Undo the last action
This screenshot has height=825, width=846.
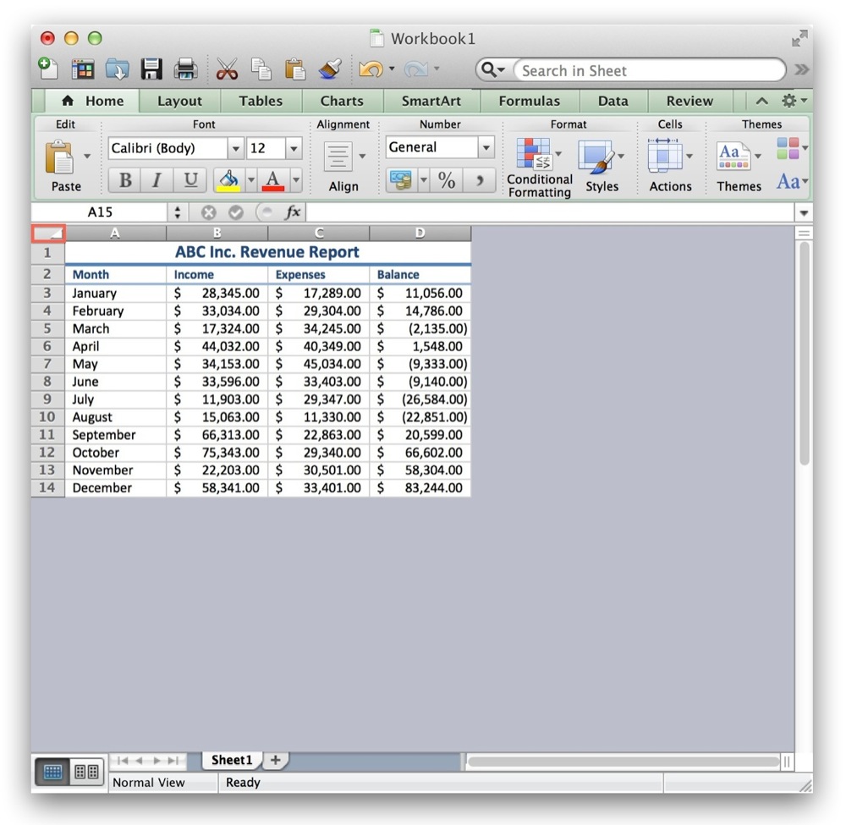pyautogui.click(x=371, y=69)
